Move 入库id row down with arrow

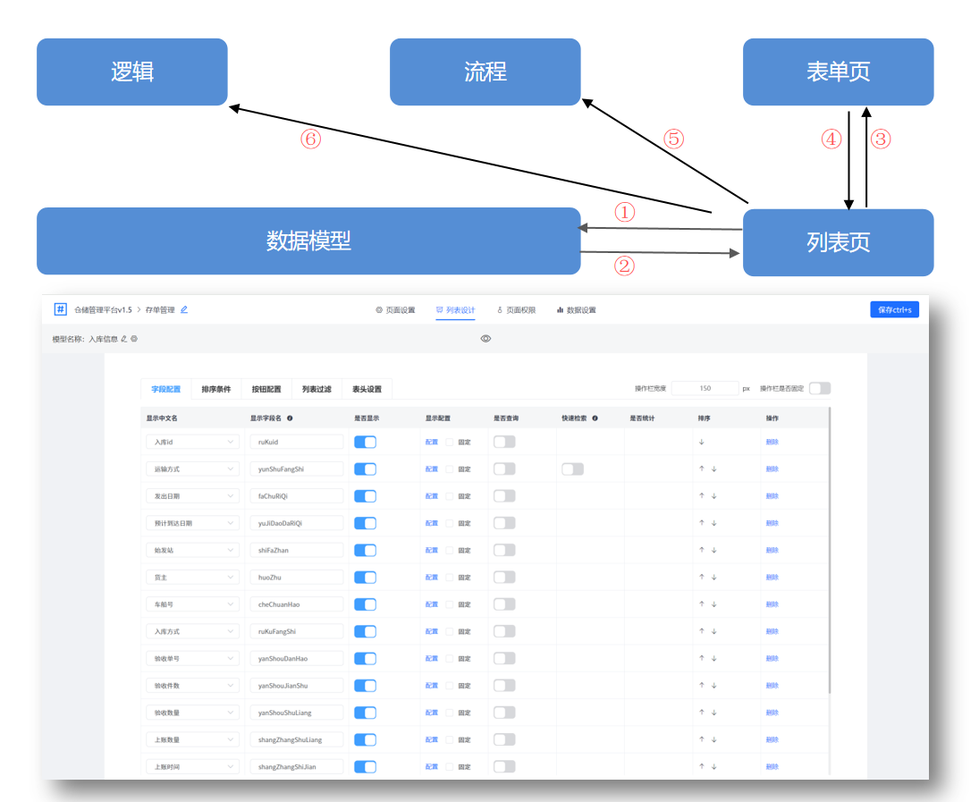(702, 442)
